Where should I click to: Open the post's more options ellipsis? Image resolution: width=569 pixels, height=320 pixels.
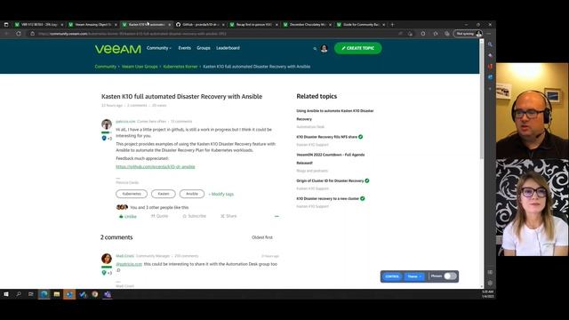(276, 216)
